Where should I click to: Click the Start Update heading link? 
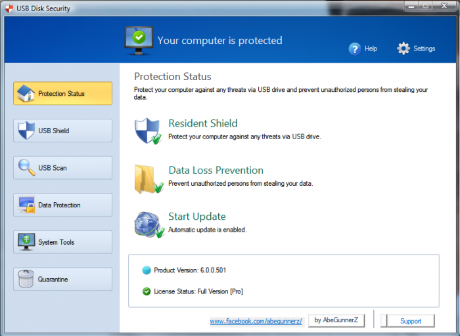click(x=197, y=217)
